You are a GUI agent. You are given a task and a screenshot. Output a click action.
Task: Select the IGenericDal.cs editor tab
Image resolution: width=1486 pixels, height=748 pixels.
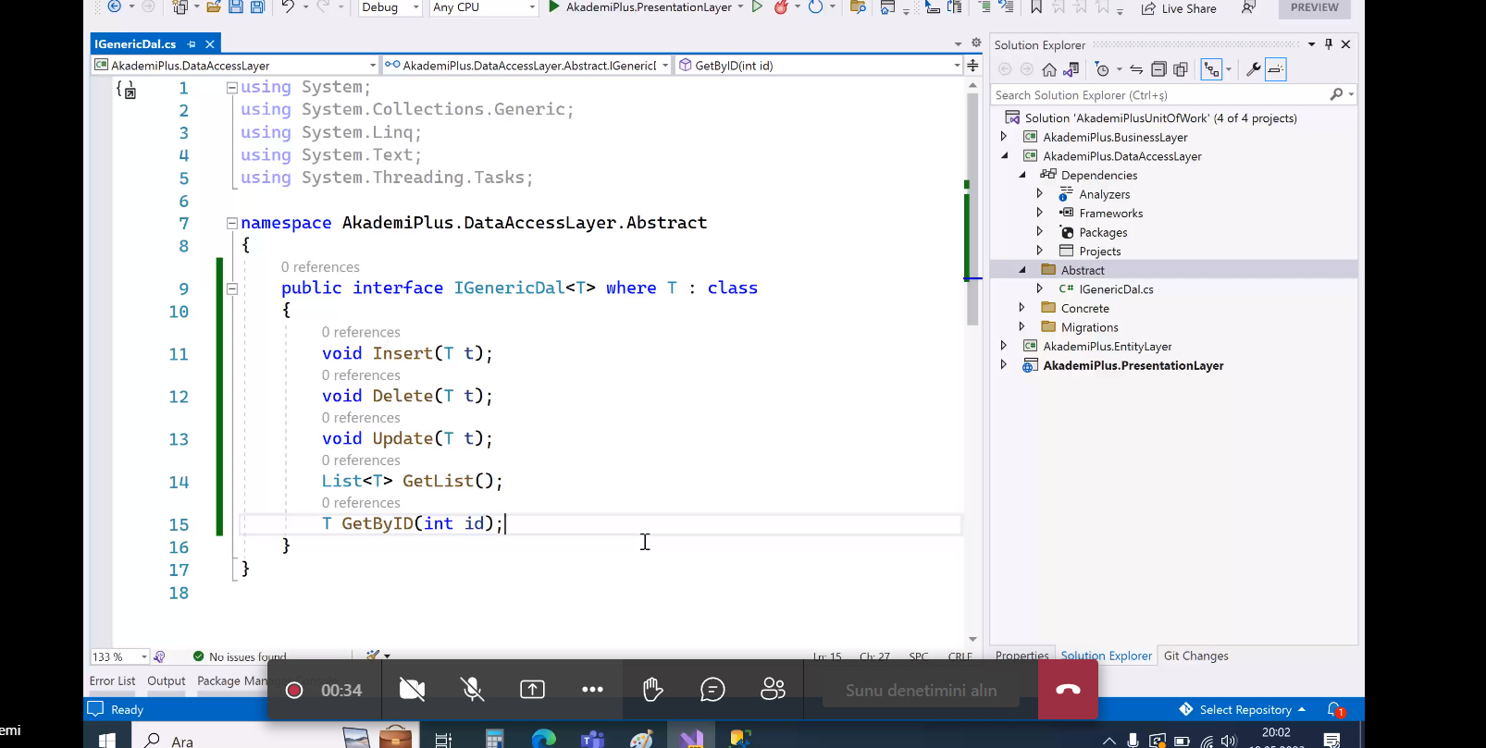coord(135,44)
